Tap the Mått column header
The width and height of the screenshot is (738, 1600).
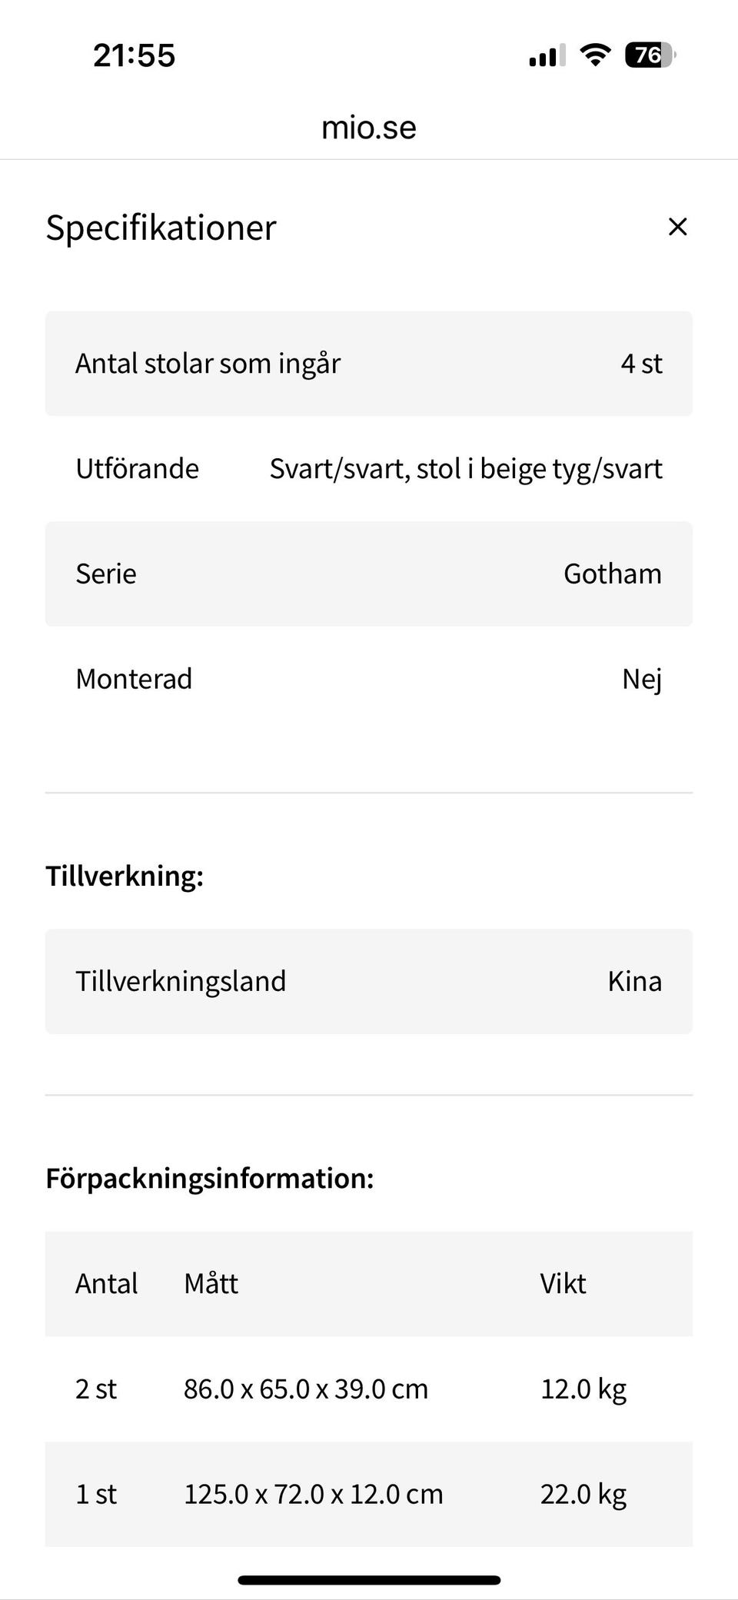[211, 1283]
